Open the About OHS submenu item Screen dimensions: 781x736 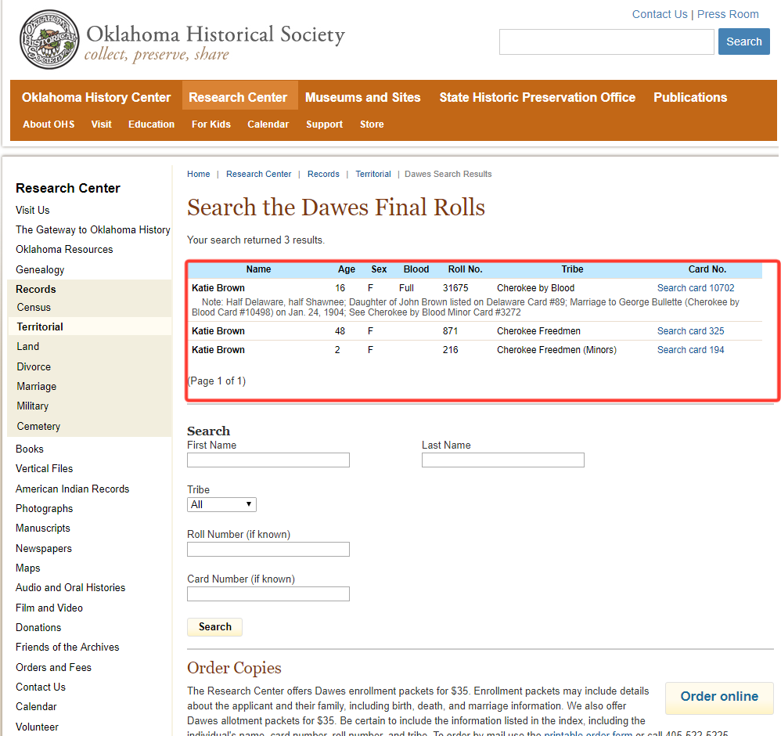[x=49, y=124]
